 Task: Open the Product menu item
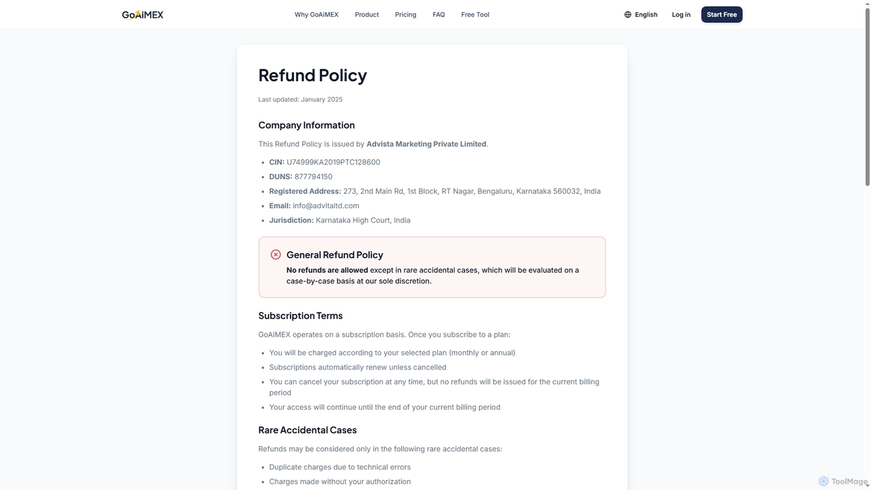(367, 14)
